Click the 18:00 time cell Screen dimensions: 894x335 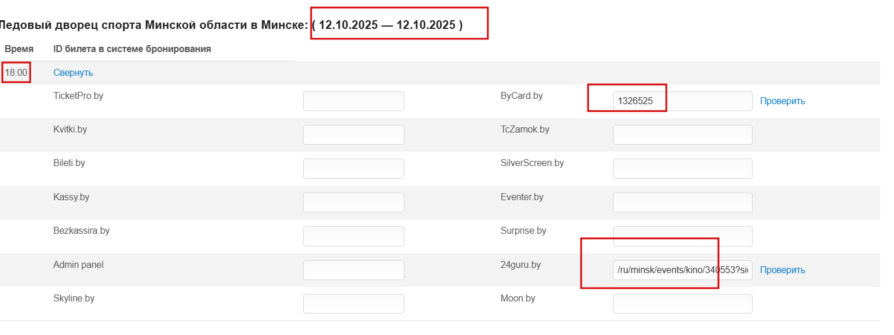16,73
